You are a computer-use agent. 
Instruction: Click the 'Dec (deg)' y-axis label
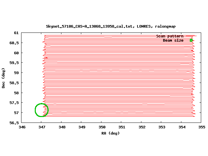(x=3, y=78)
